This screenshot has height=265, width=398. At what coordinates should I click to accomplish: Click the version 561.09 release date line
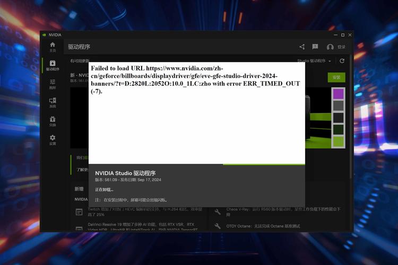pyautogui.click(x=128, y=180)
